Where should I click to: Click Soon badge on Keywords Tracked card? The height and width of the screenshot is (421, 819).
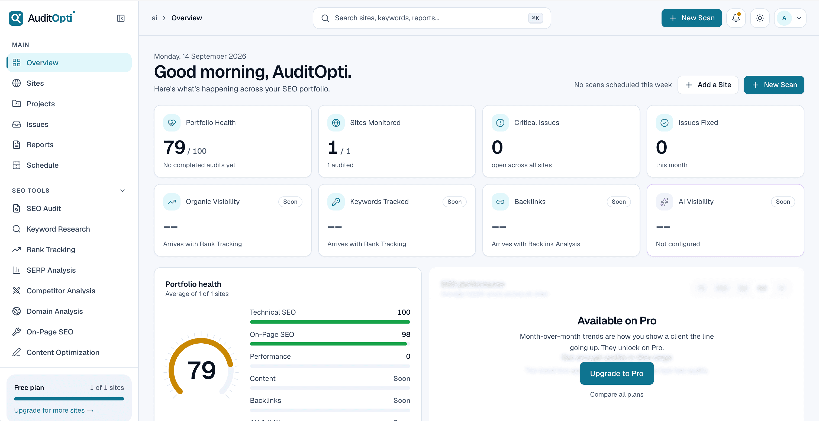click(x=454, y=202)
